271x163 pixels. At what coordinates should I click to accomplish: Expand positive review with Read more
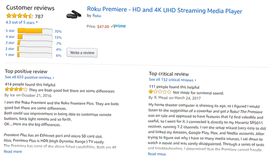click(x=13, y=152)
